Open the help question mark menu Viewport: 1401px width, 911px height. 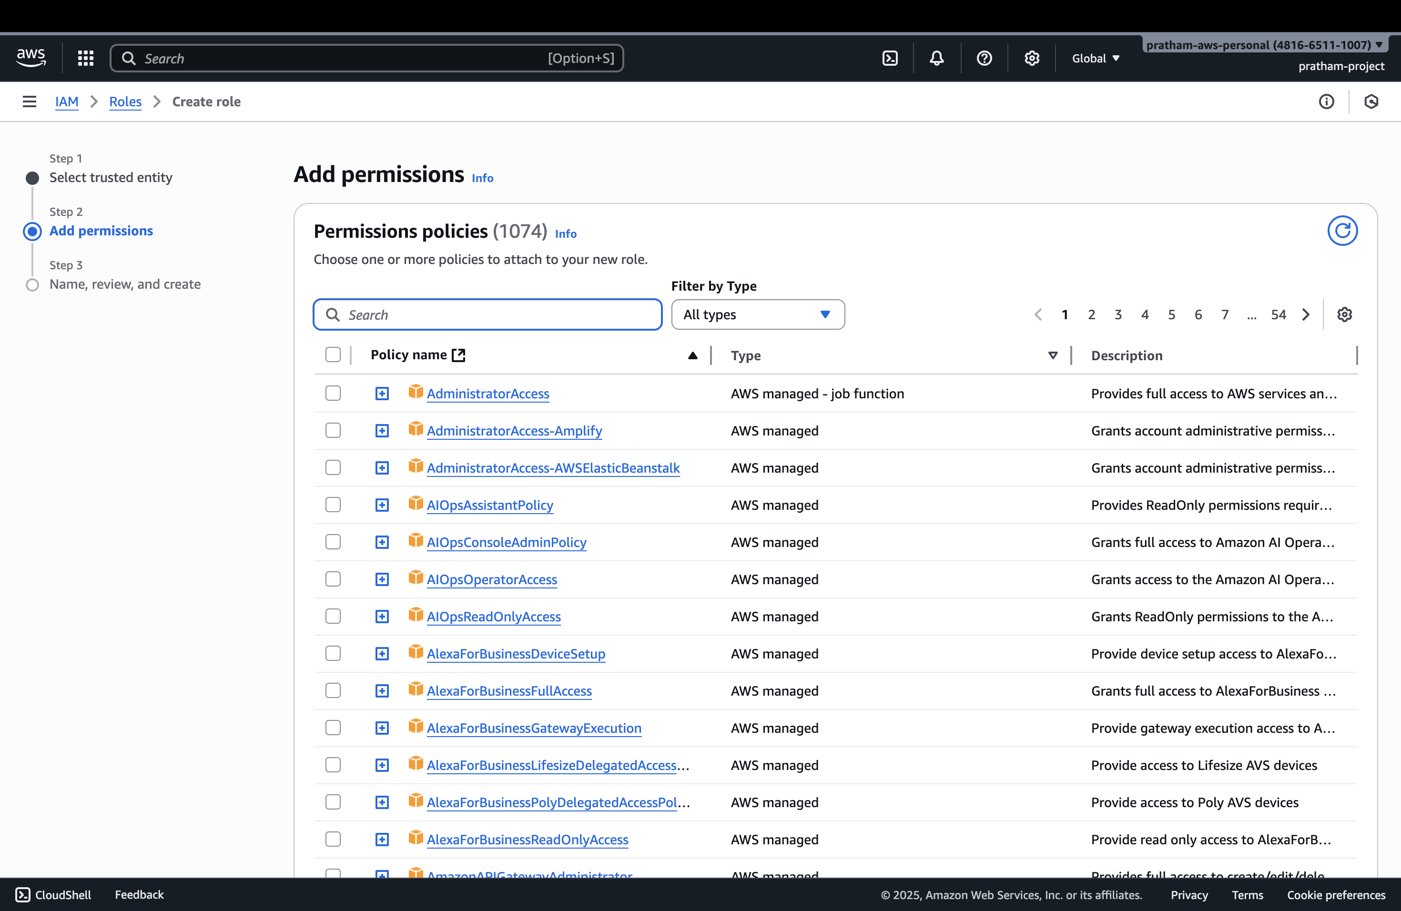pos(984,58)
